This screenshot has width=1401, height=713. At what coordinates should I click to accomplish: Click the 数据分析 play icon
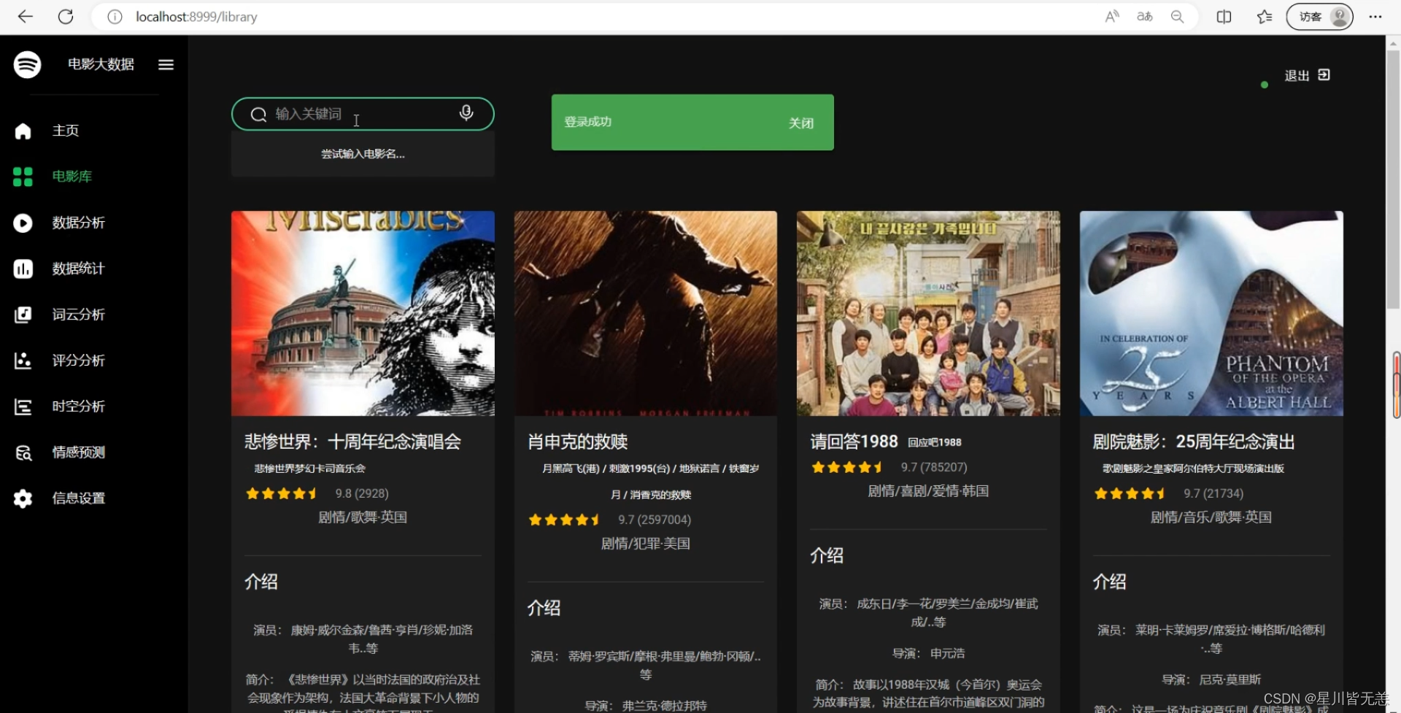[23, 223]
